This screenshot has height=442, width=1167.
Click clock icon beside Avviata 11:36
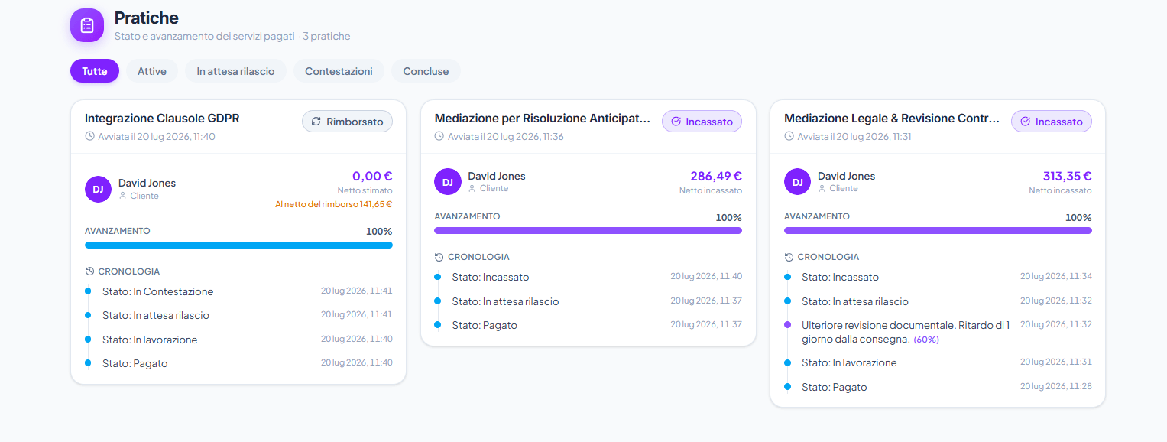[439, 136]
